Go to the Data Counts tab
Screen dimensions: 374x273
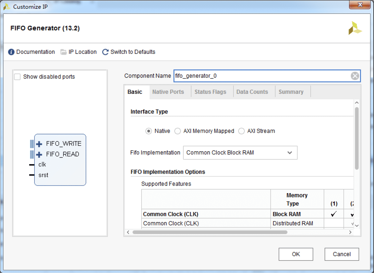(252, 92)
